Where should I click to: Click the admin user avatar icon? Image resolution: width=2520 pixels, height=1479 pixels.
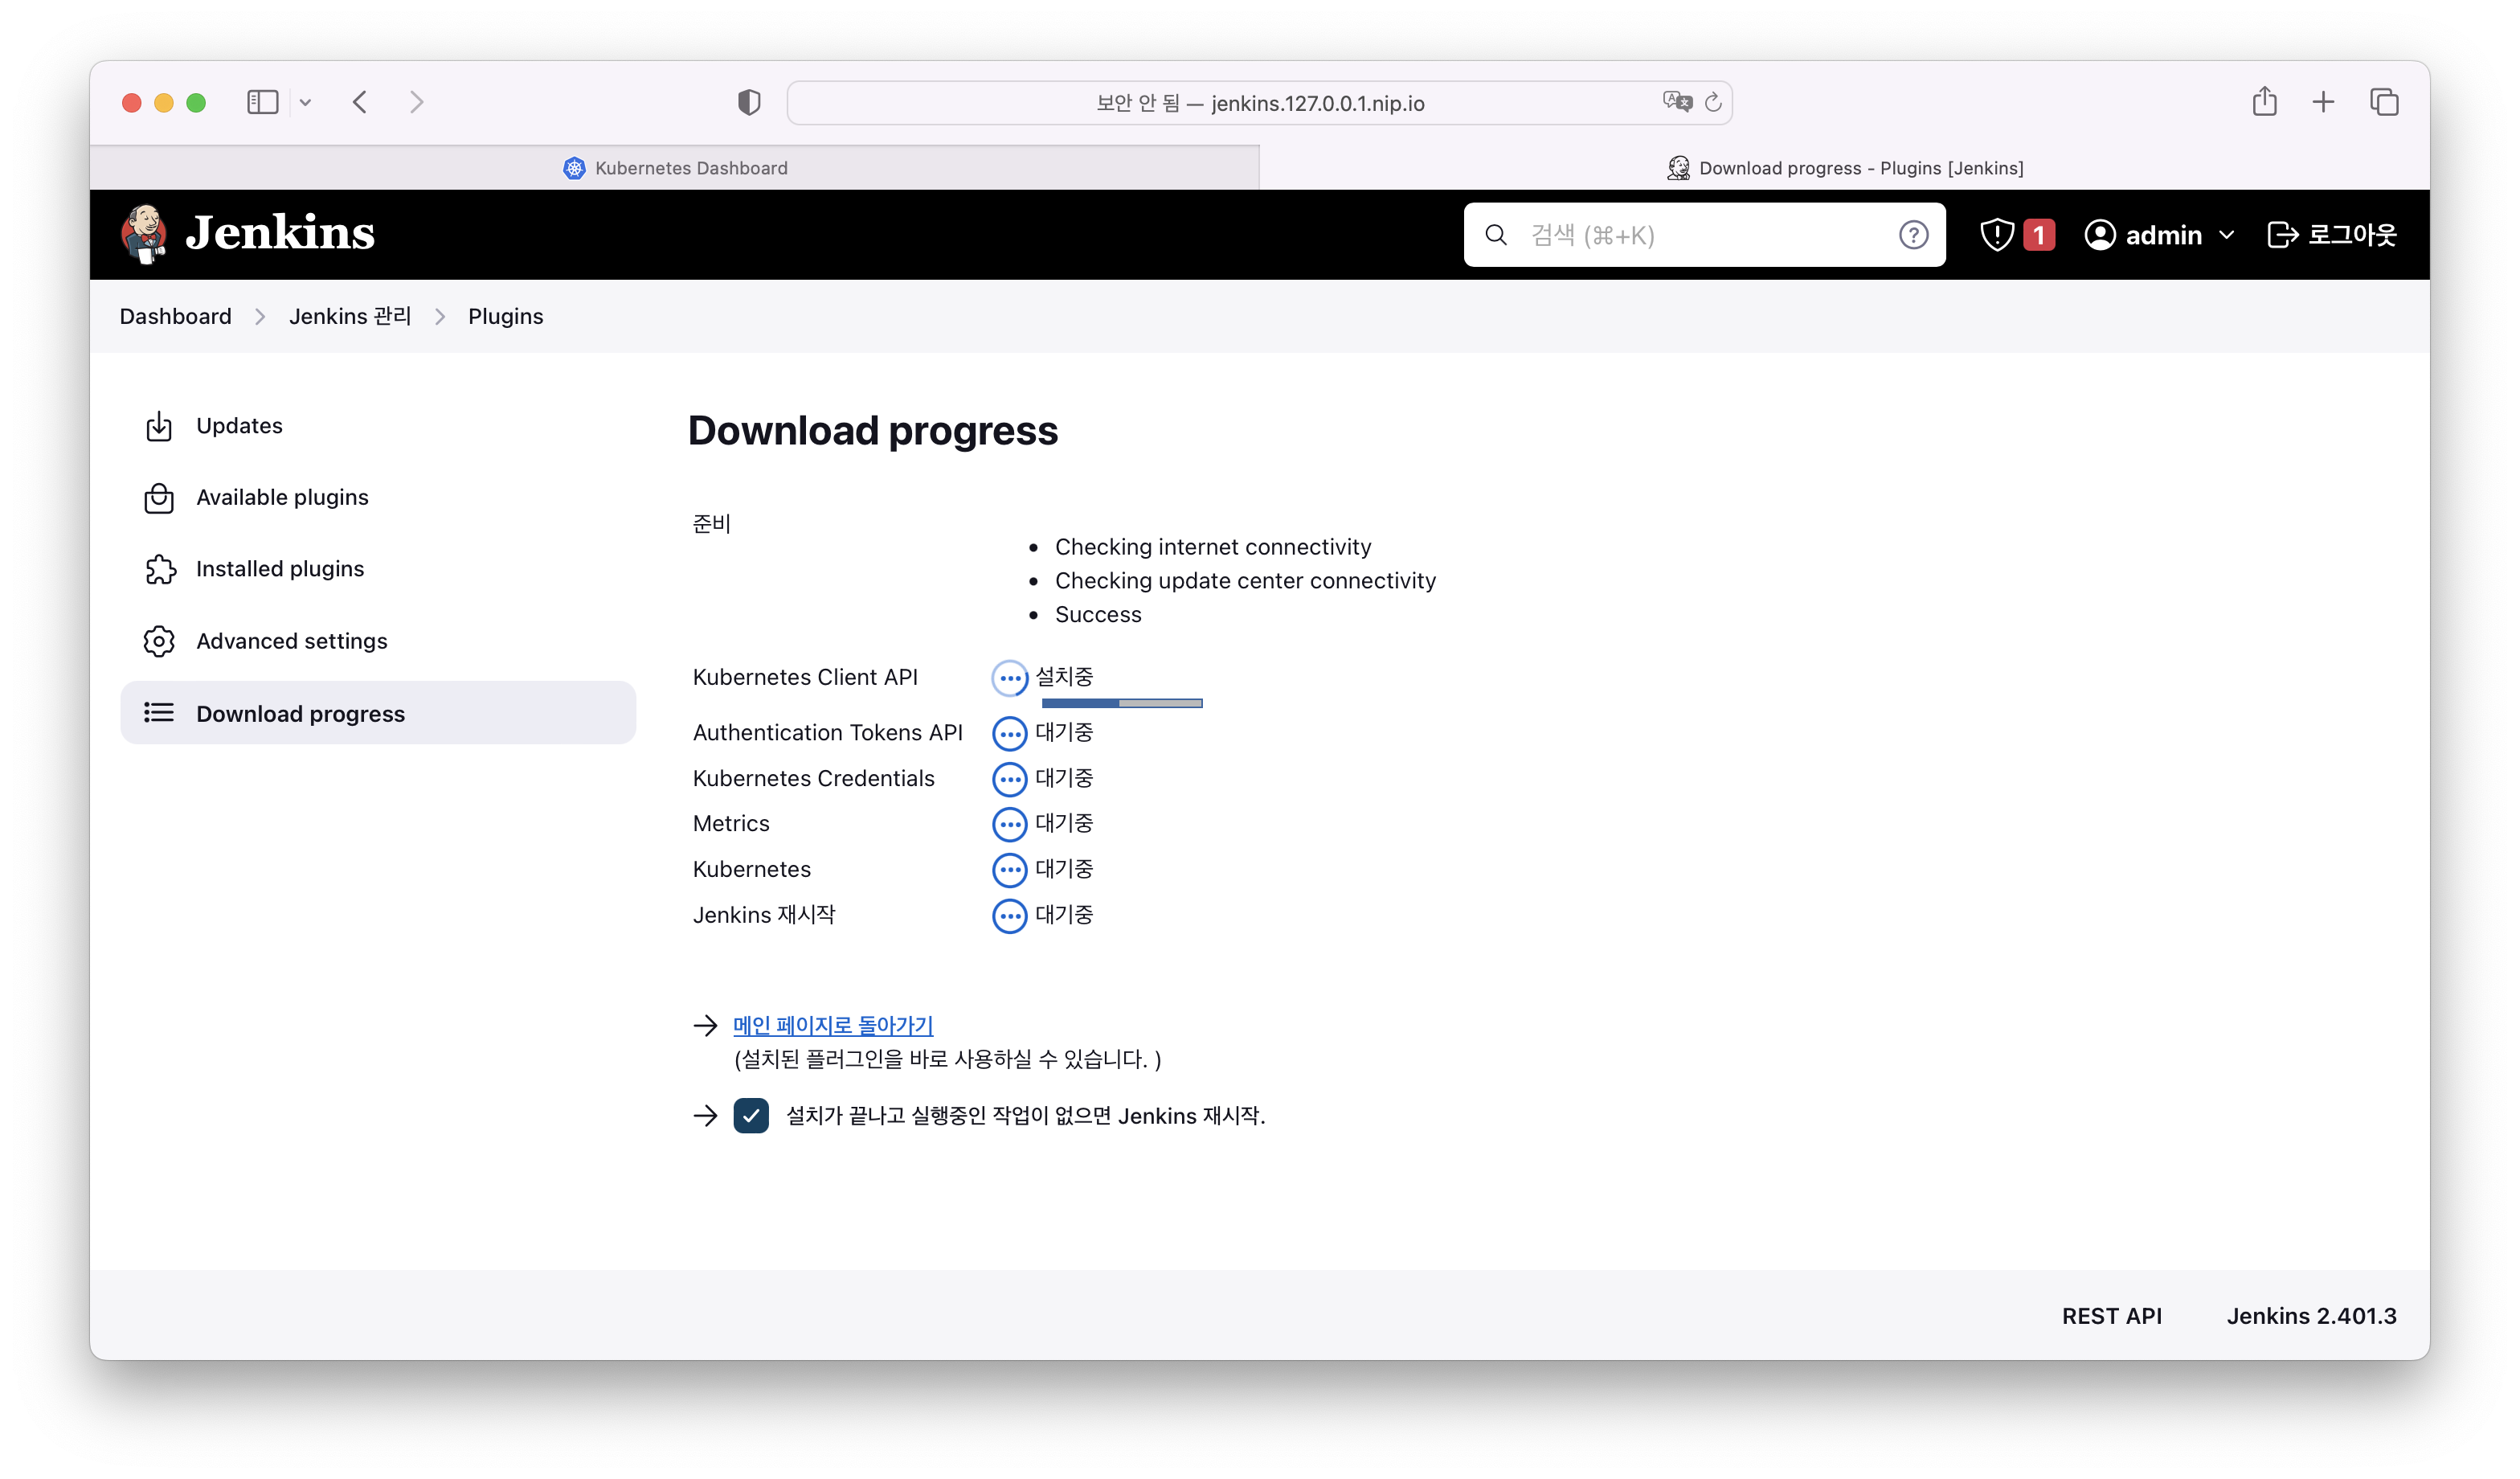click(2100, 235)
